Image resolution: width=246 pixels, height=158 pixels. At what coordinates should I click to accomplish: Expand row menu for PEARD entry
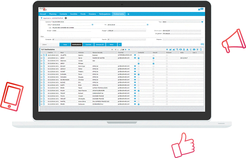42,104
